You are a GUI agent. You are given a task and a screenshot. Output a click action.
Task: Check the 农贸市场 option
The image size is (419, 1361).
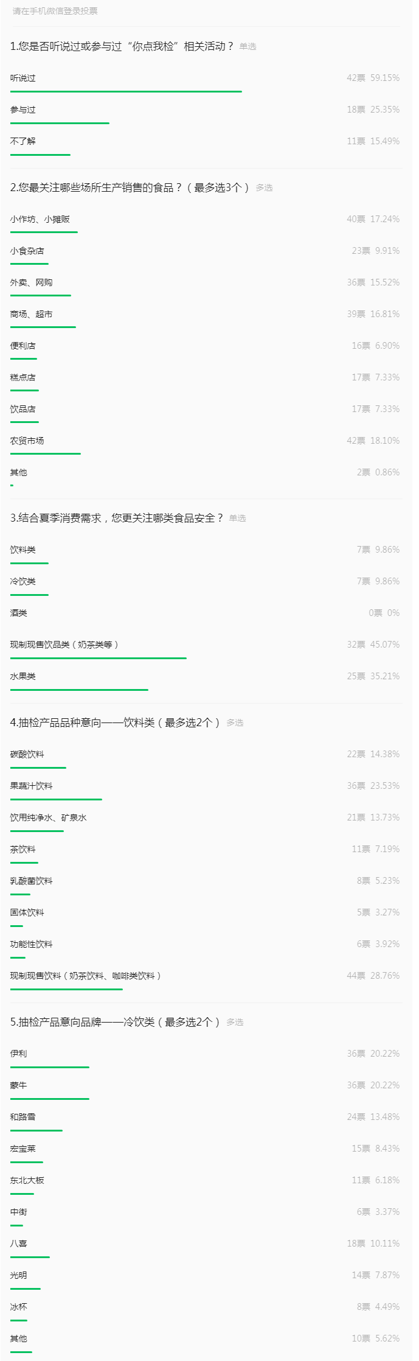[205, 444]
